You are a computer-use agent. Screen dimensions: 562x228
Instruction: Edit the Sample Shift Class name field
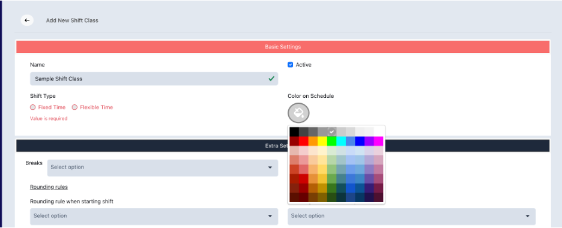click(x=154, y=79)
